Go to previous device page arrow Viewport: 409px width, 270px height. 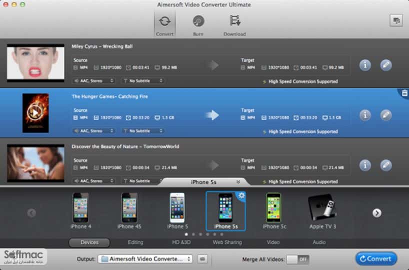click(x=31, y=213)
